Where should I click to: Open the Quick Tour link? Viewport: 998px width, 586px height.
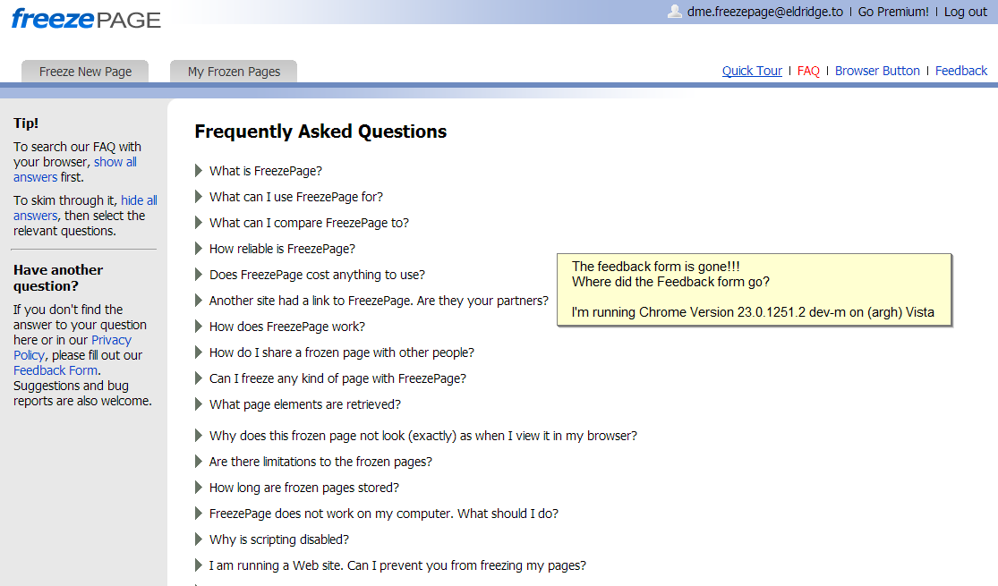752,71
